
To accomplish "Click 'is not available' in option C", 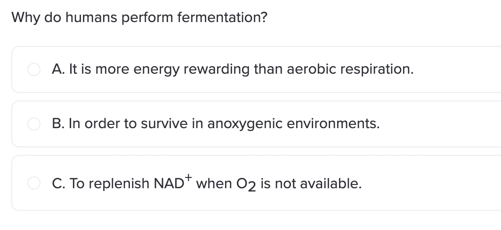I will pos(311,184).
